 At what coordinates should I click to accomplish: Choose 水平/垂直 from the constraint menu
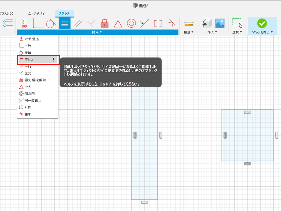[x=32, y=39]
